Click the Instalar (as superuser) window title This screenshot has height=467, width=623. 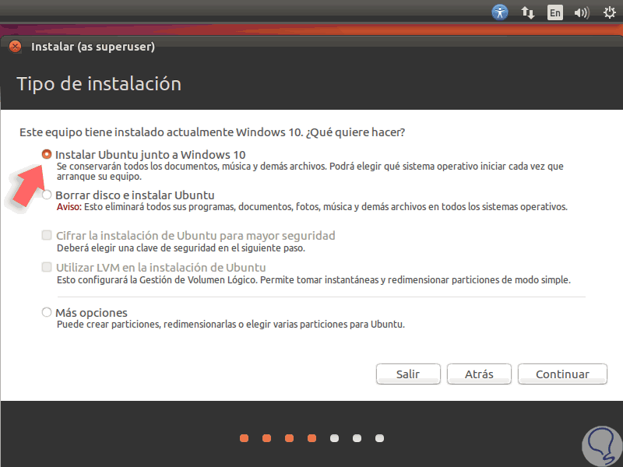coord(93,47)
